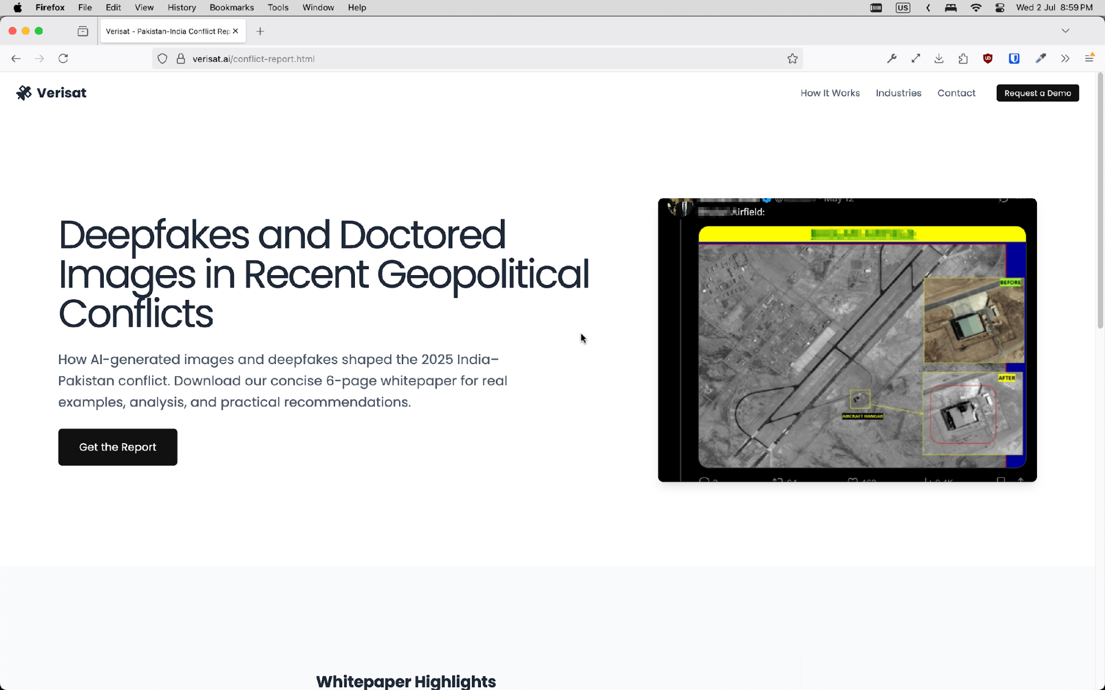Click the Deepfakes and Doctored Images headline

click(324, 274)
